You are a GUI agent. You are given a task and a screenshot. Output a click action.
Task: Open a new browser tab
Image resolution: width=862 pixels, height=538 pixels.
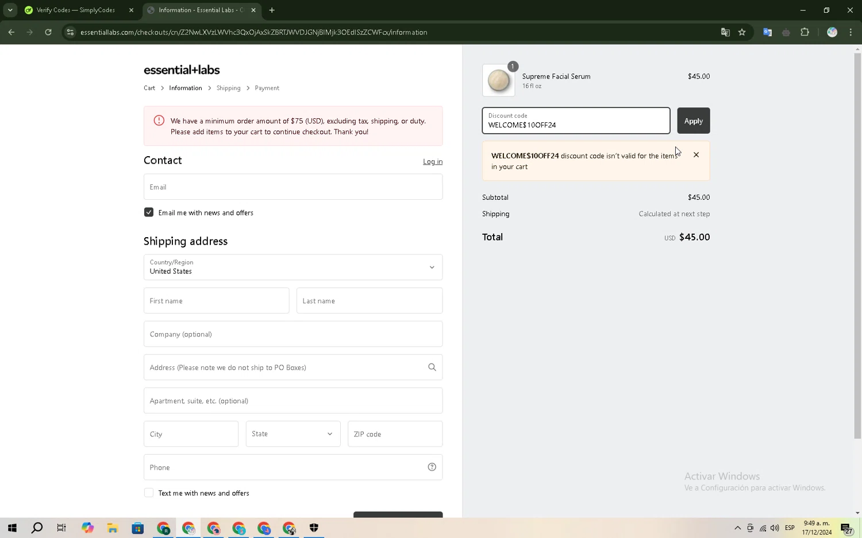(x=272, y=10)
